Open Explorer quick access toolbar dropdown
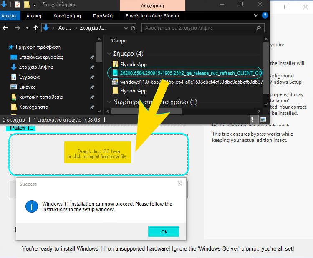Screen dimensions: 313x258 tap(34, 5)
